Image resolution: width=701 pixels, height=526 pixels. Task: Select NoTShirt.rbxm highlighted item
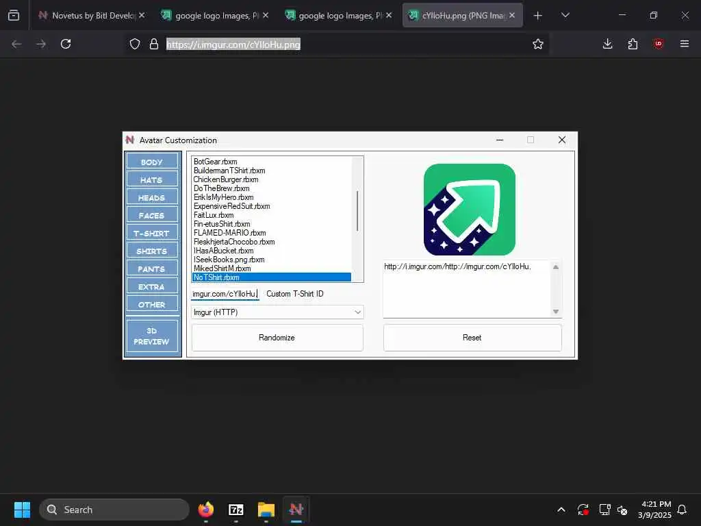click(x=271, y=277)
